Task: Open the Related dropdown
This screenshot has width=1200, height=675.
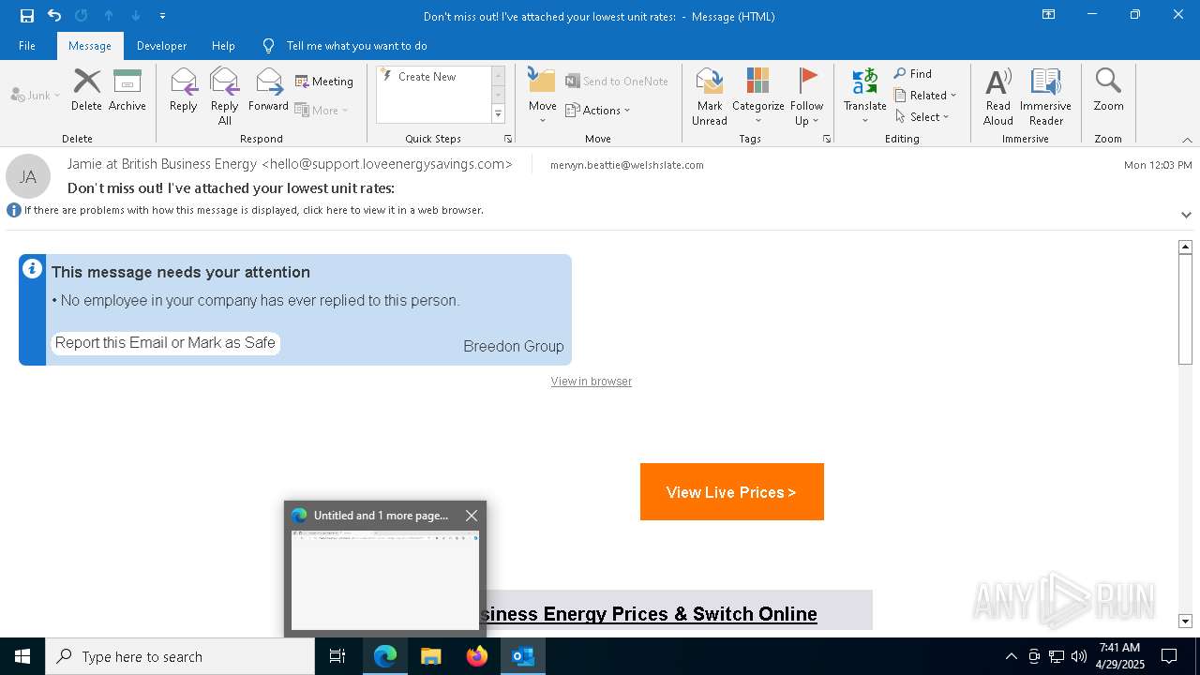Action: (x=925, y=96)
